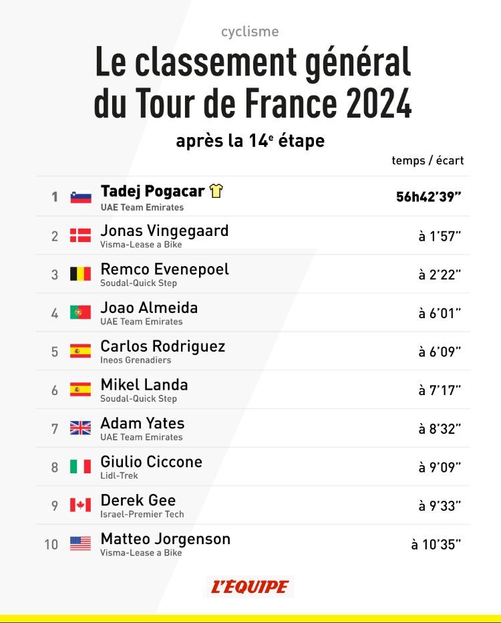The width and height of the screenshot is (501, 623).
Task: Click the American flag beside Matteo Jorgenson
Action: [80, 543]
